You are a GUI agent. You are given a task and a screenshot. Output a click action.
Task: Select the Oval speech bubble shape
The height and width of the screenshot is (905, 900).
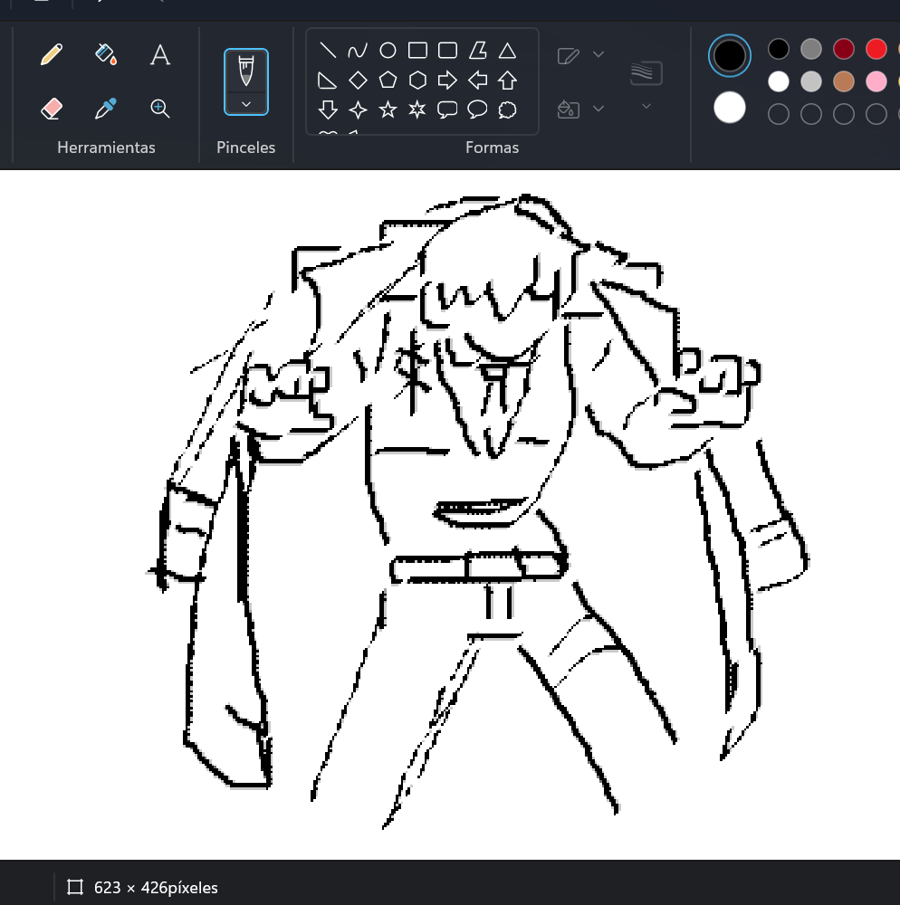[x=477, y=110]
